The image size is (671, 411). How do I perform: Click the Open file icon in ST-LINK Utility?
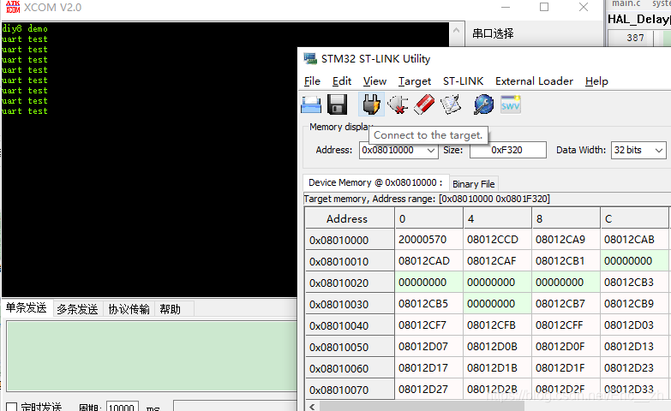[311, 104]
